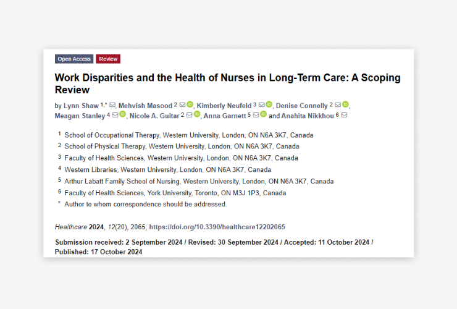Click the email envelope beside Denise Connelly
This screenshot has height=309, width=457.
point(338,105)
